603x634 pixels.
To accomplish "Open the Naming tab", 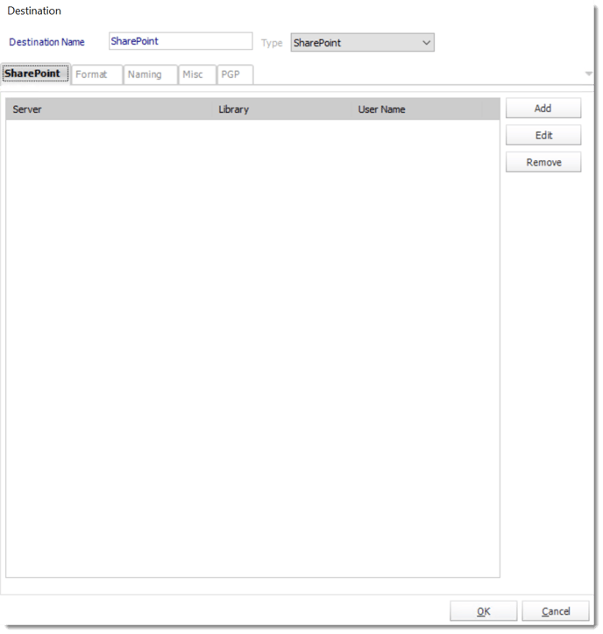I will tap(150, 74).
